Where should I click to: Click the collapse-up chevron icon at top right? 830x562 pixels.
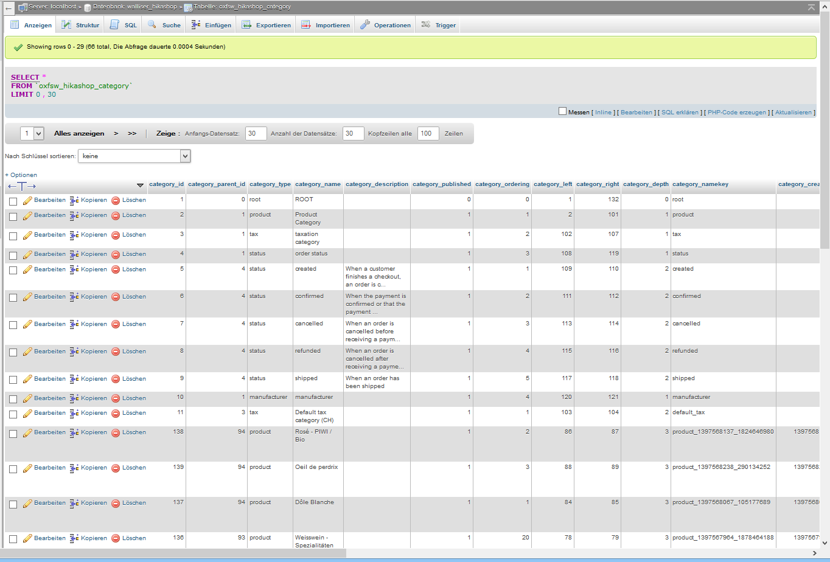[x=811, y=7]
